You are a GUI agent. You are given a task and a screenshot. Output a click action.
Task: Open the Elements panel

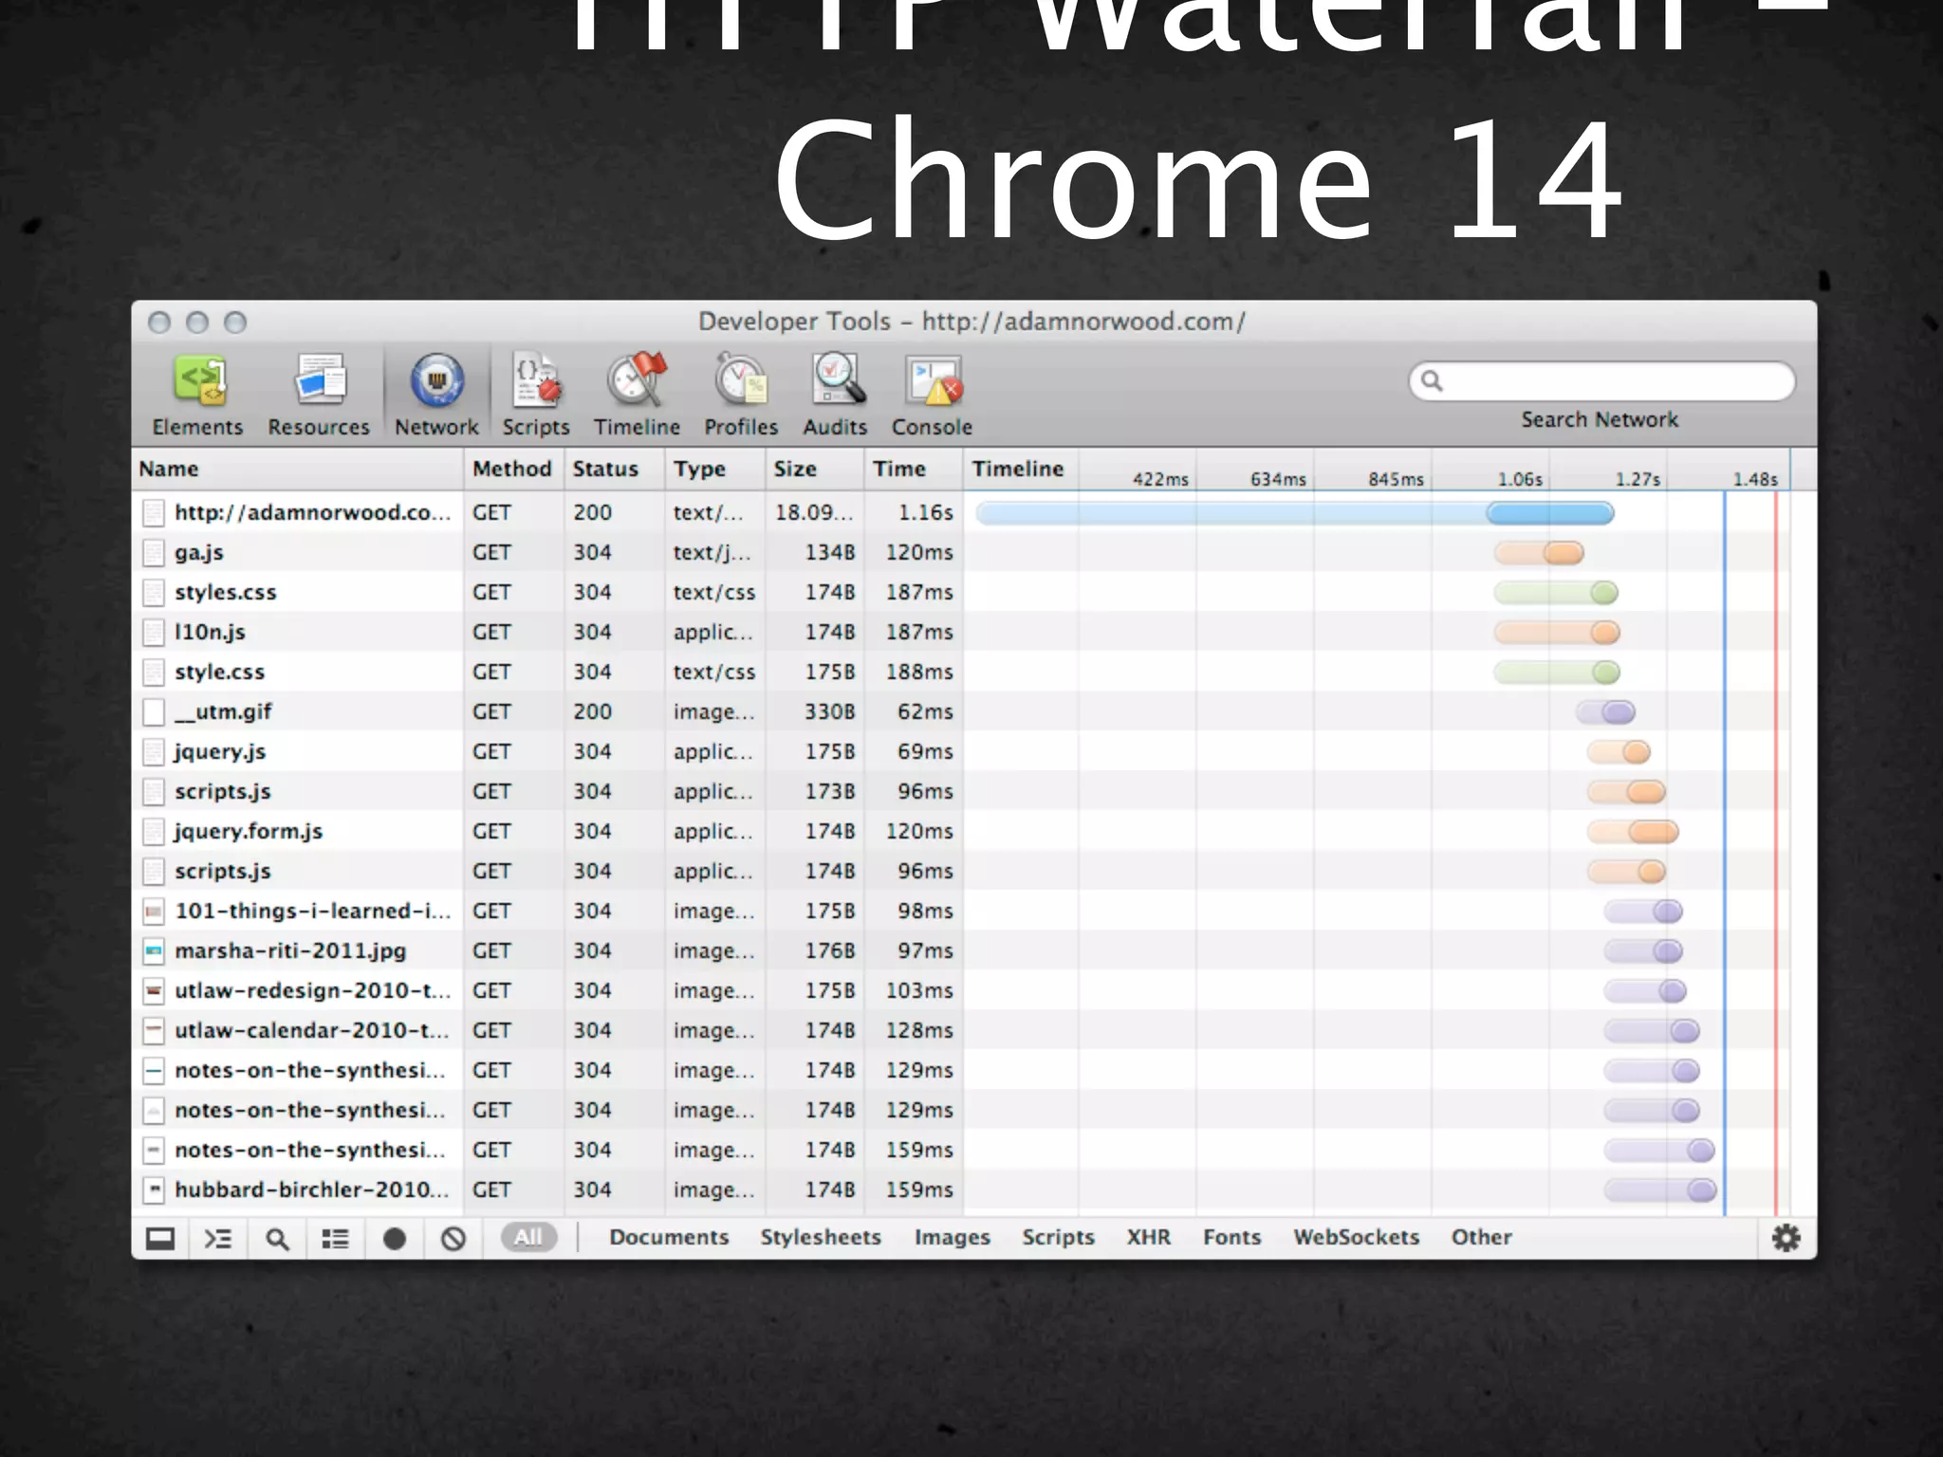(197, 396)
